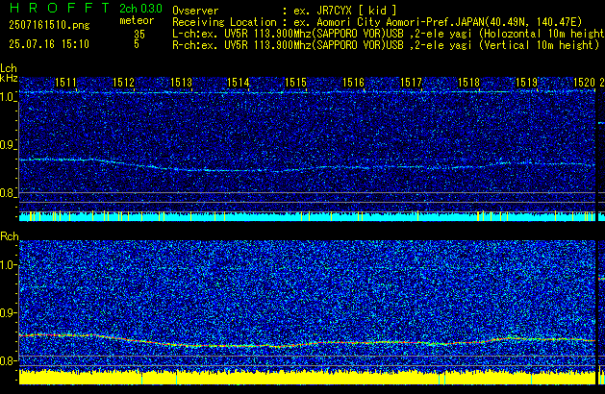Click the Rch 1.0 kHz axis label

[x=8, y=265]
